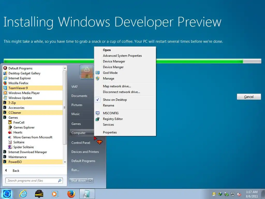The image size is (265, 199).
Task: Select Open in context menu
Action: click(125, 50)
